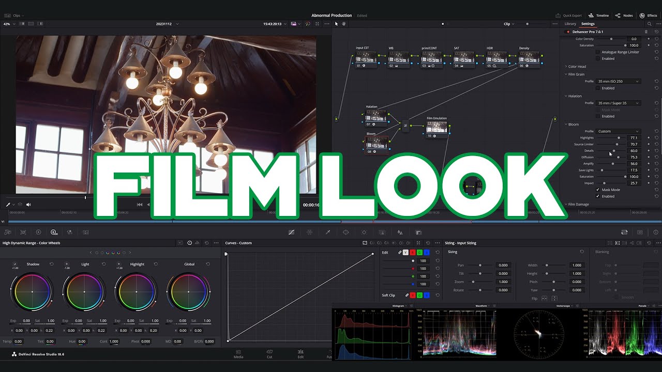Open the Effects panel button
Image resolution: width=662 pixels, height=372 pixels.
(649, 16)
